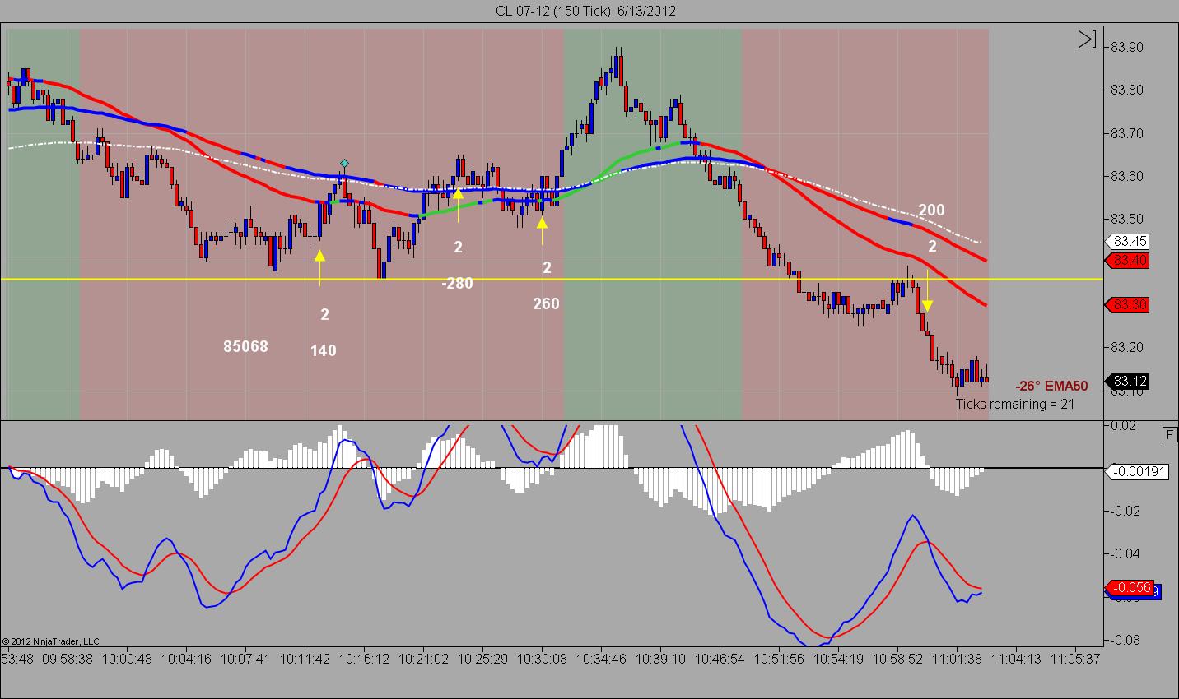
Task: Click the 10:04:16 time axis label
Action: (187, 659)
